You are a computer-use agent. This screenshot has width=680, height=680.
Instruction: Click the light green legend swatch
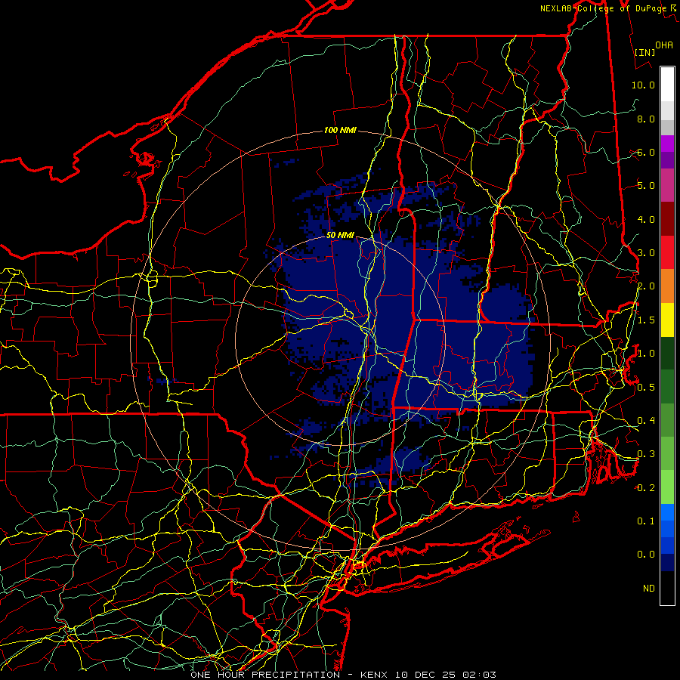[x=667, y=487]
